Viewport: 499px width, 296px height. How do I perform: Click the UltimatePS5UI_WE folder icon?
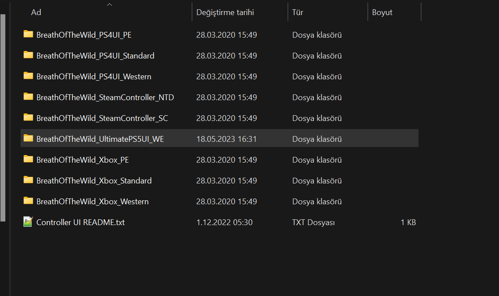pyautogui.click(x=28, y=138)
